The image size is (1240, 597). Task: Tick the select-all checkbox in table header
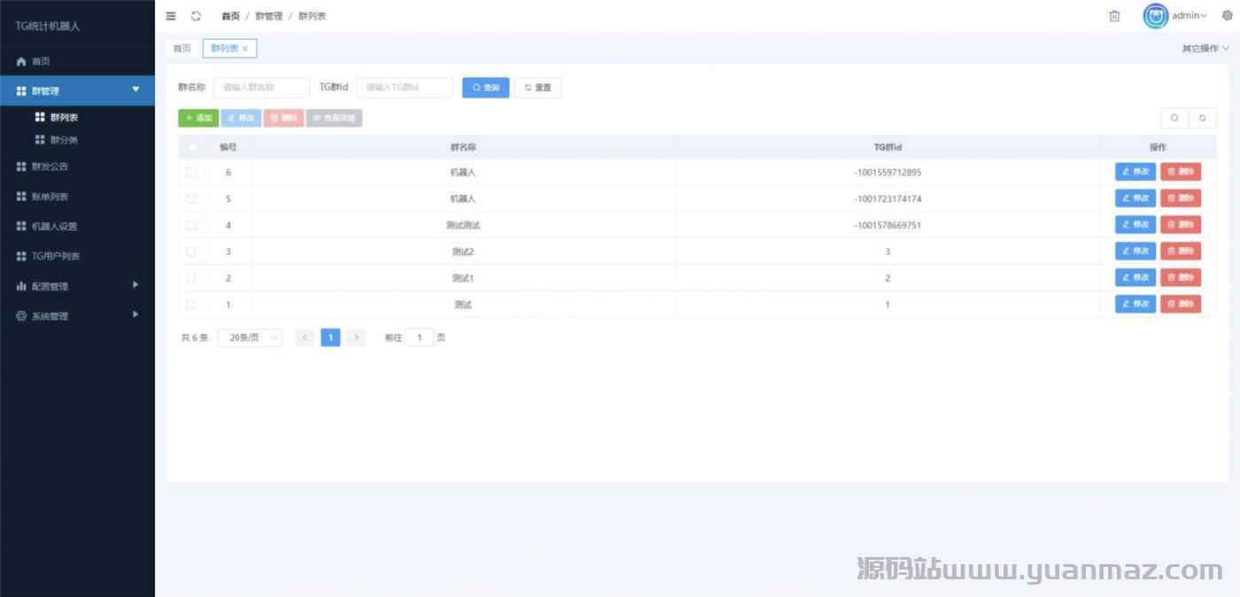[191, 147]
